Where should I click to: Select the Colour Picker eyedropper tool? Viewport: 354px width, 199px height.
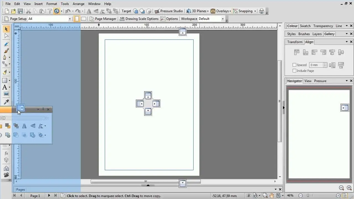(x=6, y=102)
